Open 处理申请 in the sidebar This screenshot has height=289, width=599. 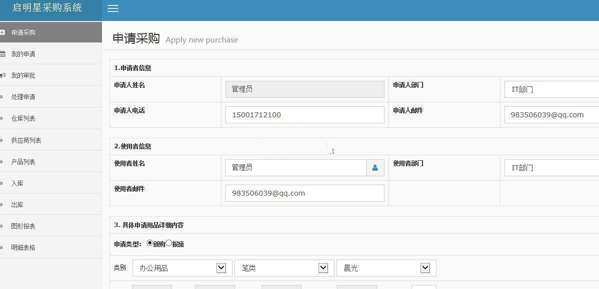(x=23, y=97)
